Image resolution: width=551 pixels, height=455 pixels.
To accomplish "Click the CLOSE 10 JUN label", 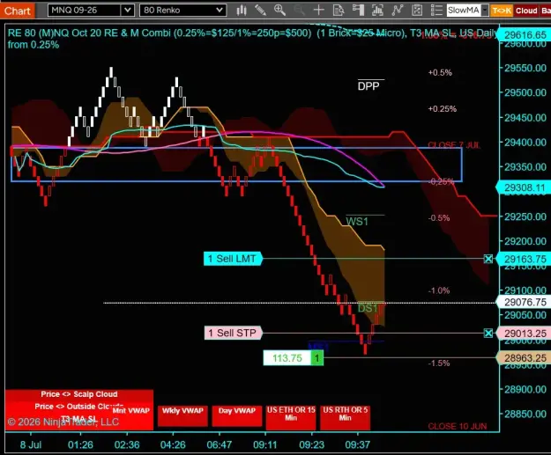I will point(458,427).
